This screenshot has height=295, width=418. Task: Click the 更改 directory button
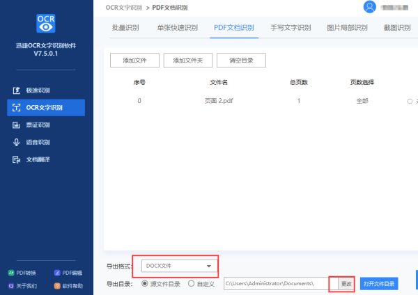(x=346, y=284)
